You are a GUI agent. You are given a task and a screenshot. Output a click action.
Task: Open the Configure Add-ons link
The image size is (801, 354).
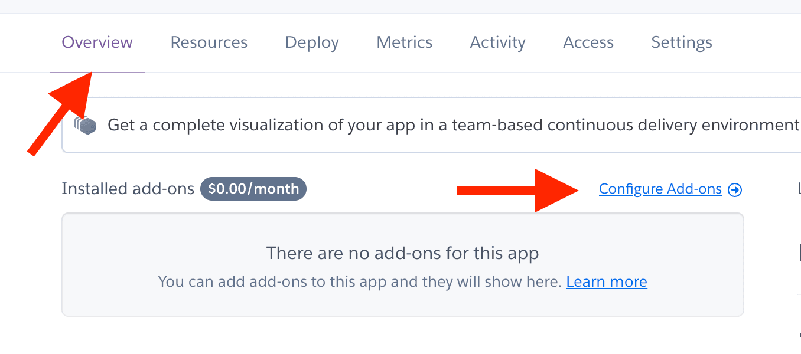tap(660, 189)
